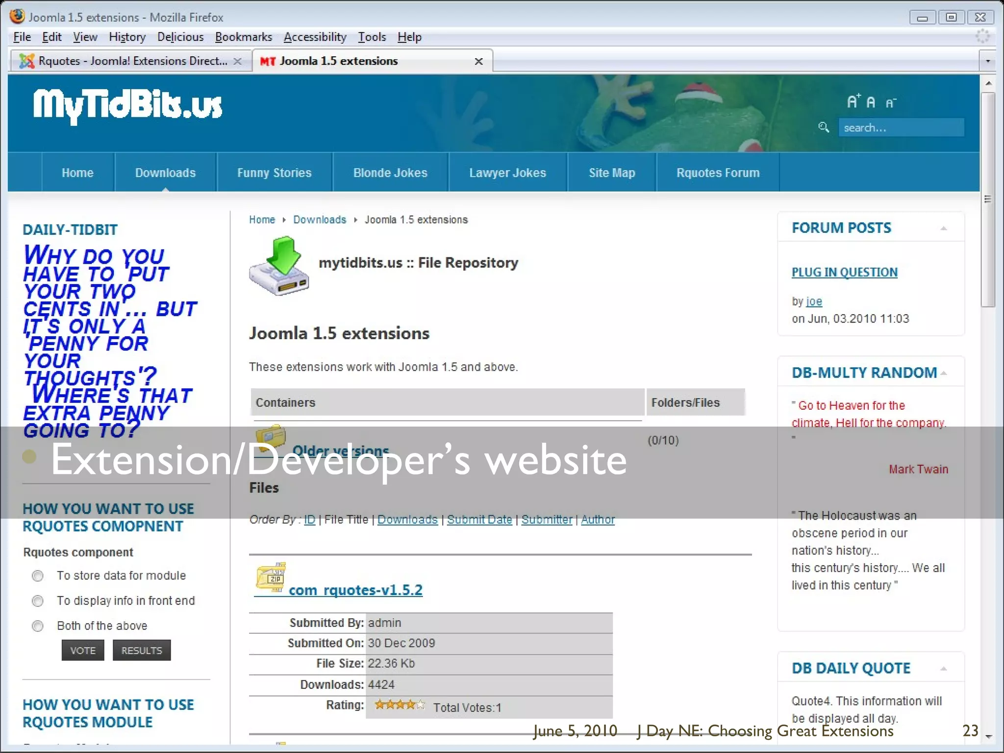Open the Delicious menu

click(180, 37)
